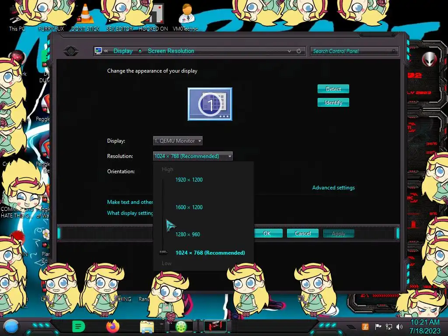Click the orange Java tray icon
This screenshot has height=336, width=448.
coord(365,326)
